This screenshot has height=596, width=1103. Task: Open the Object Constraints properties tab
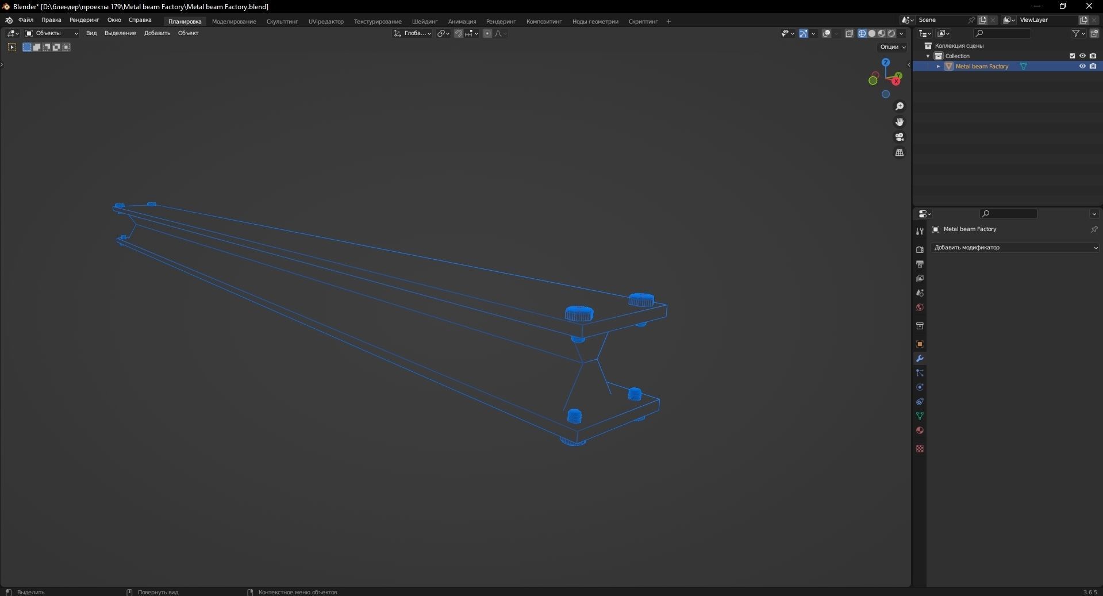tap(920, 402)
